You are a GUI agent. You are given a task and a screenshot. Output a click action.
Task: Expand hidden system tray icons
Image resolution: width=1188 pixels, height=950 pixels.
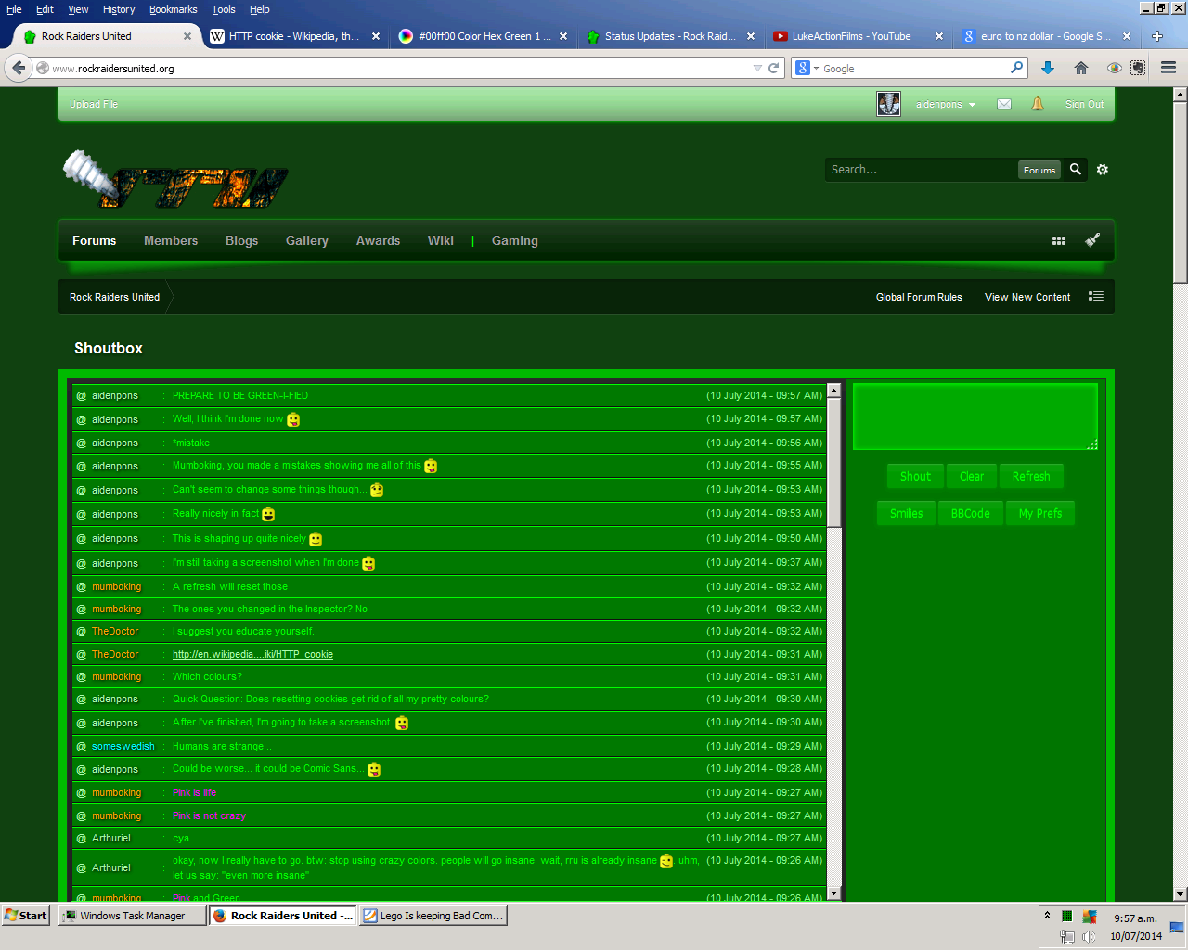(x=1048, y=916)
